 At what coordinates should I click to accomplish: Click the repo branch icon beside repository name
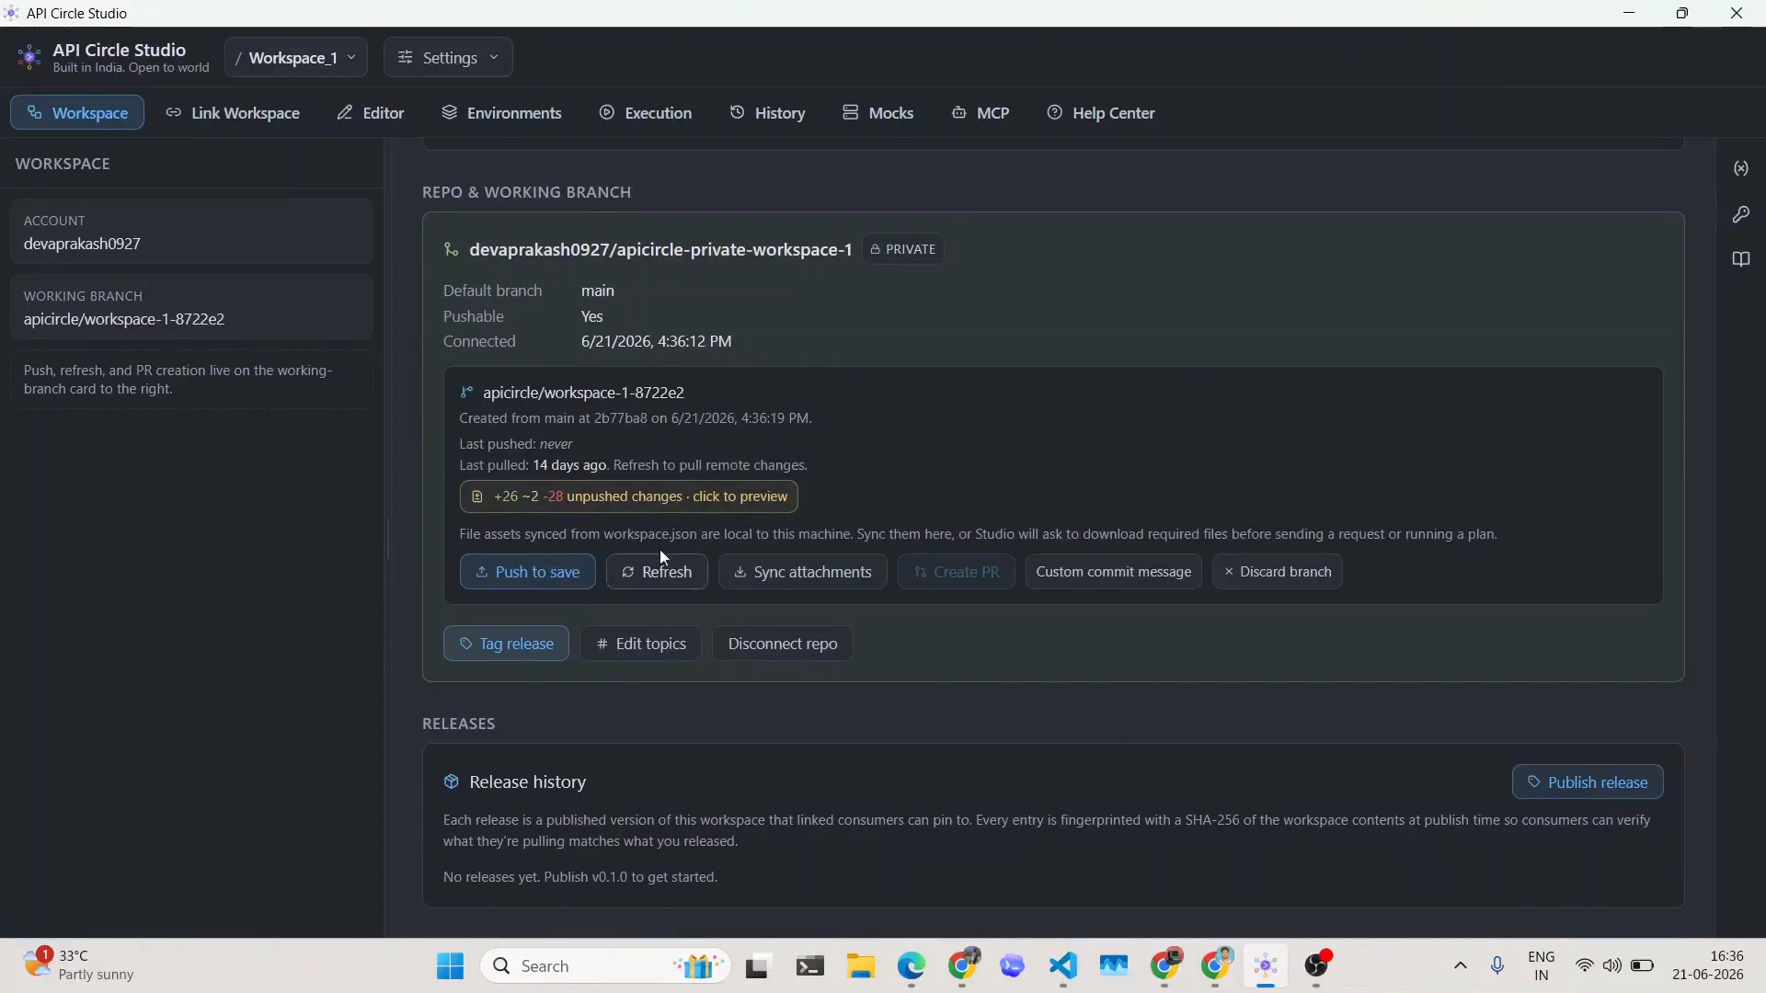tap(451, 250)
